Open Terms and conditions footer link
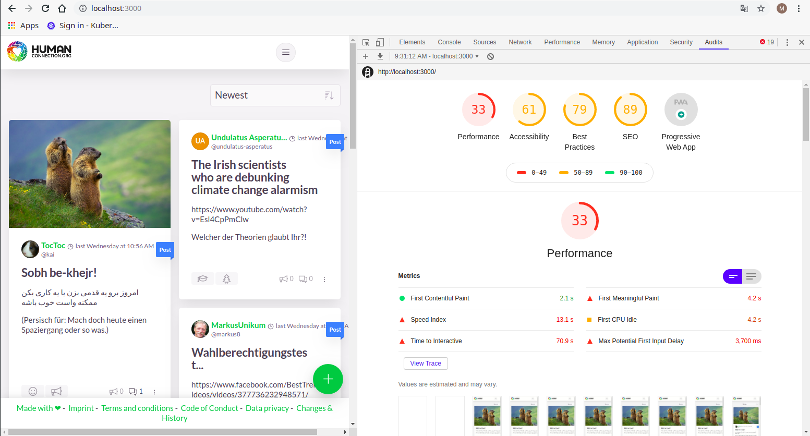This screenshot has width=810, height=436. [137, 408]
